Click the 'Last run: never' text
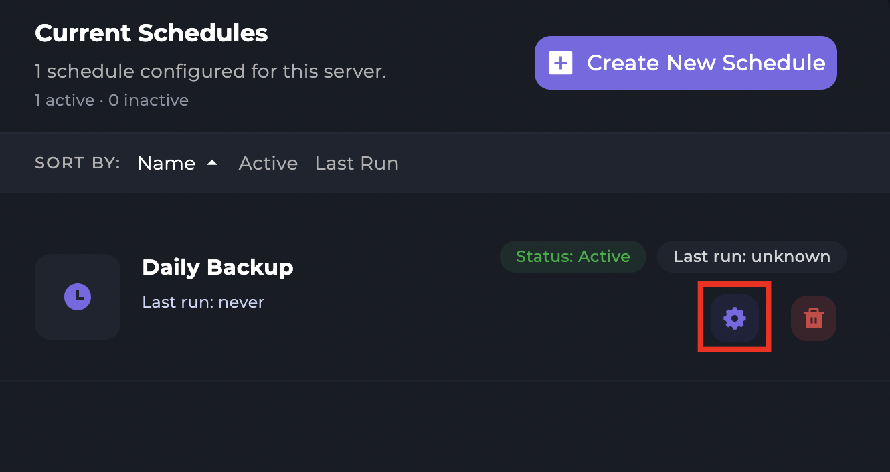Screen dimensions: 890x472 pyautogui.click(x=203, y=302)
